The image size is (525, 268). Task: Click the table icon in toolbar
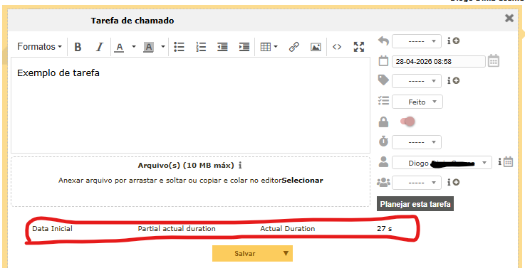pyautogui.click(x=265, y=47)
